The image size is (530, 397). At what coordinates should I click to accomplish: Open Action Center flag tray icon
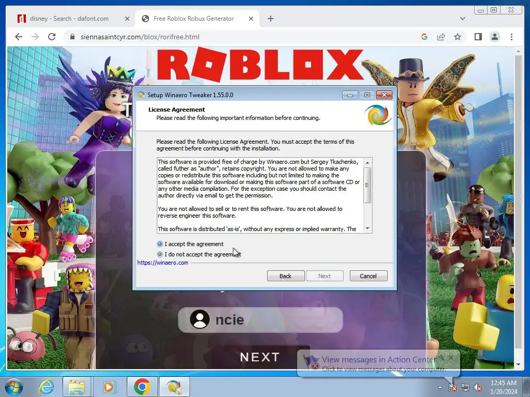[452, 387]
